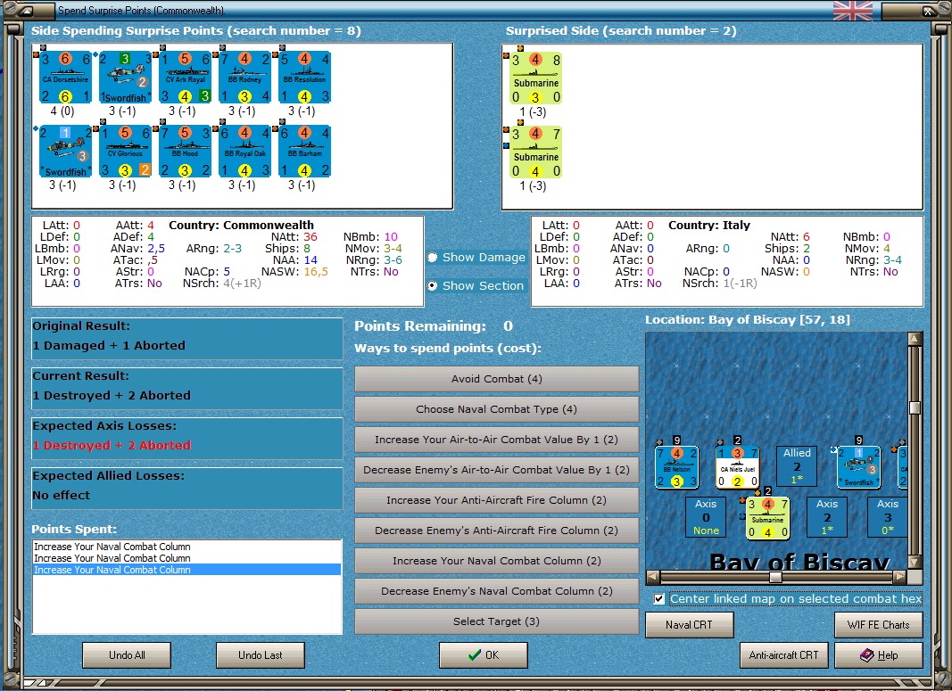Select the CA Dorsetshire unit counter
The height and width of the screenshot is (691, 952).
coord(65,77)
